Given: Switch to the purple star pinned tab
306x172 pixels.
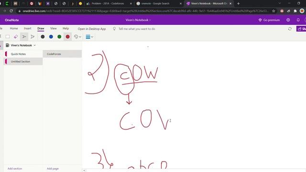Looking at the screenshot, I should coord(48,3).
